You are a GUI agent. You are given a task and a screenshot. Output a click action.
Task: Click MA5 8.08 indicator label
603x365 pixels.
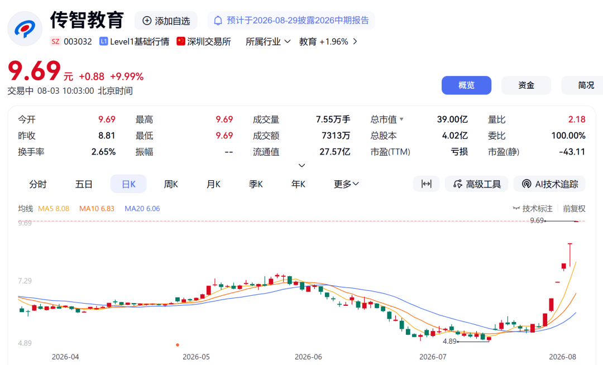(x=54, y=209)
